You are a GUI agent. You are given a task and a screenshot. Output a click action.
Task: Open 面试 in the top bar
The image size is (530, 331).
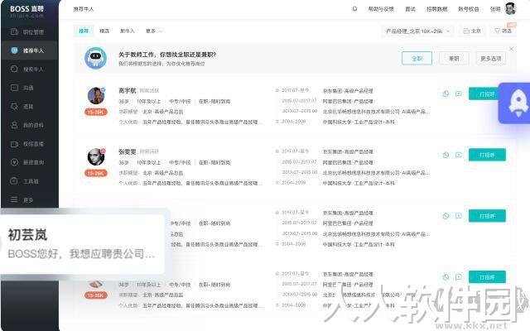411,9
